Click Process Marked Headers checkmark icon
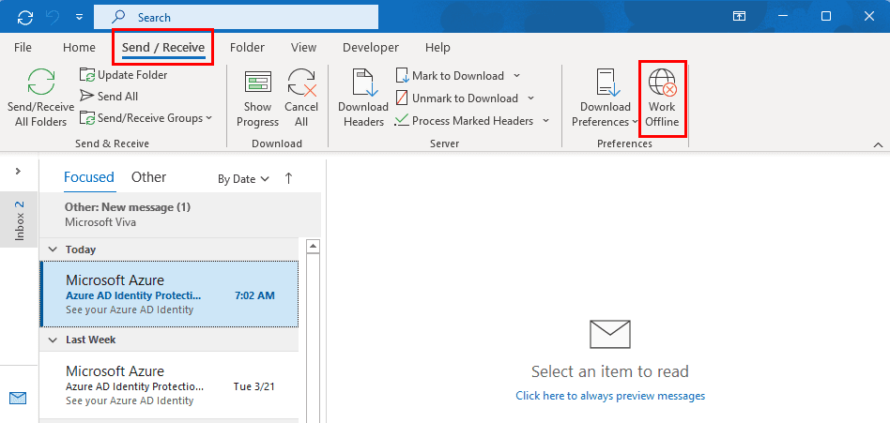Image resolution: width=890 pixels, height=423 pixels. (402, 120)
